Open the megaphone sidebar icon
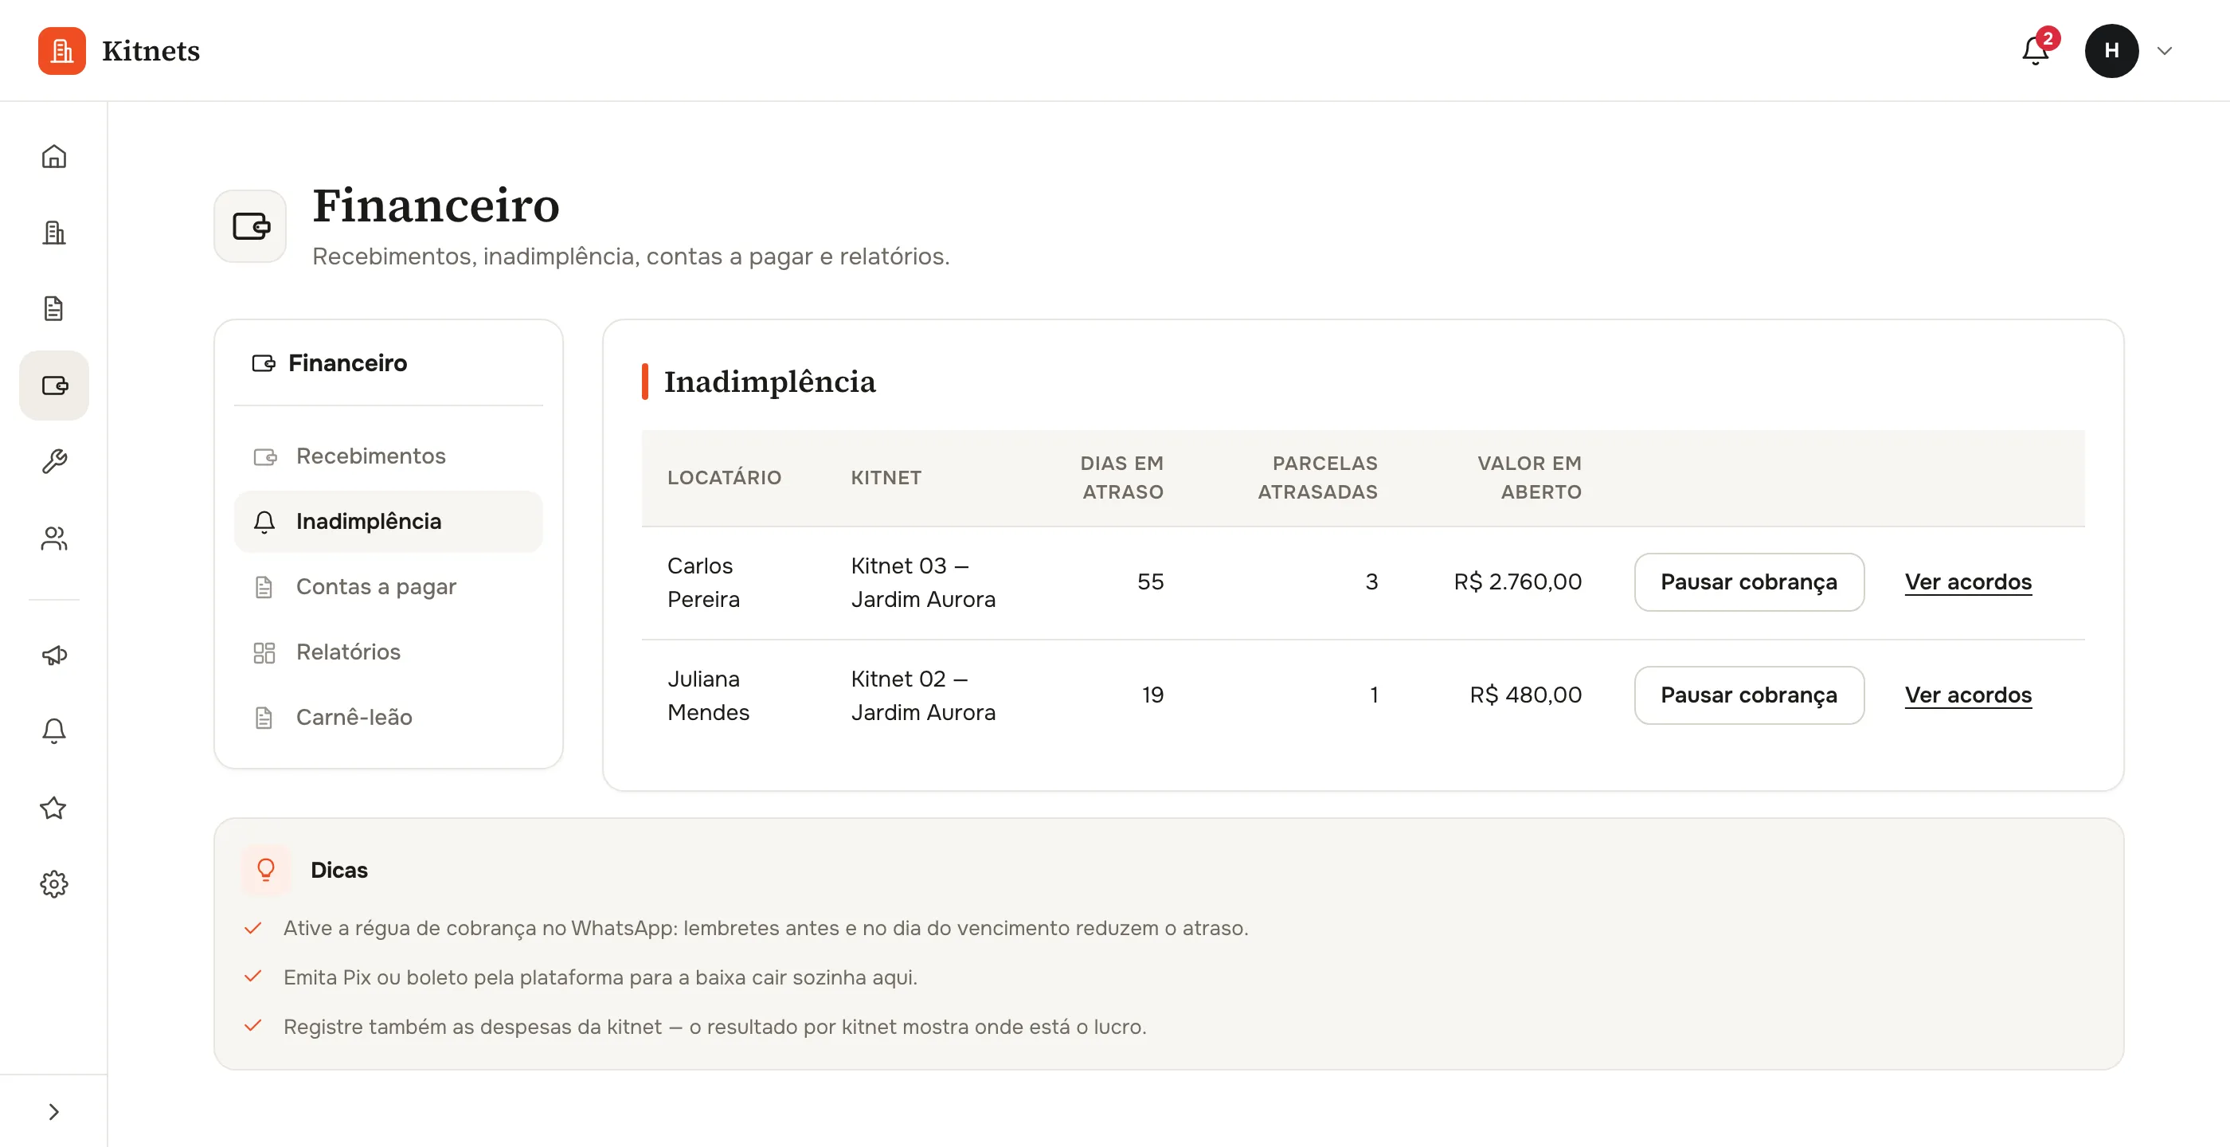This screenshot has height=1147, width=2230. (x=53, y=656)
